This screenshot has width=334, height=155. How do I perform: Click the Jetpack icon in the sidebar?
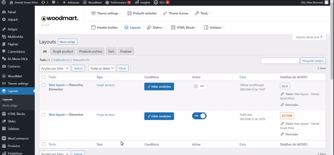4,20
